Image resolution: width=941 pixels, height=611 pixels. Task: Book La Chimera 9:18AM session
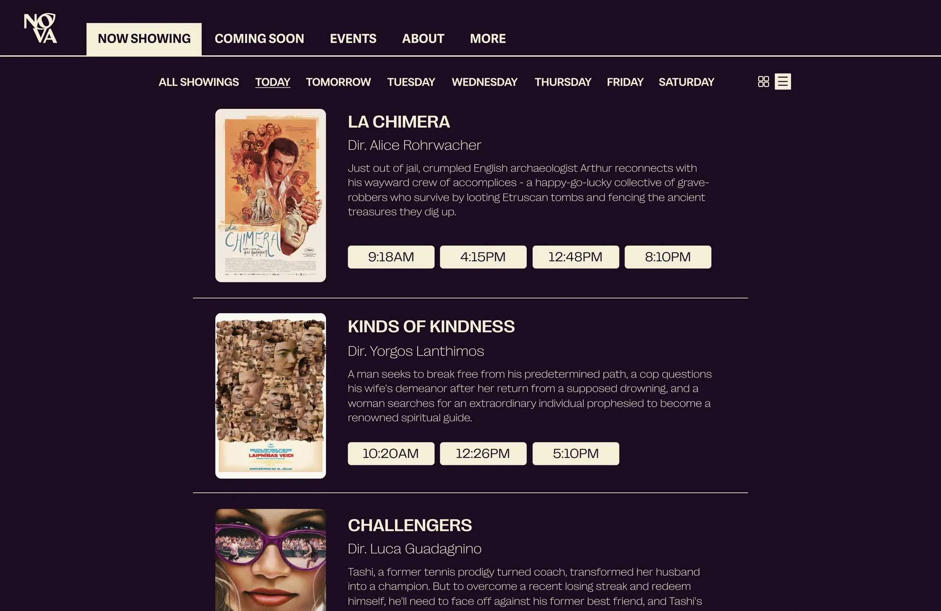point(391,257)
